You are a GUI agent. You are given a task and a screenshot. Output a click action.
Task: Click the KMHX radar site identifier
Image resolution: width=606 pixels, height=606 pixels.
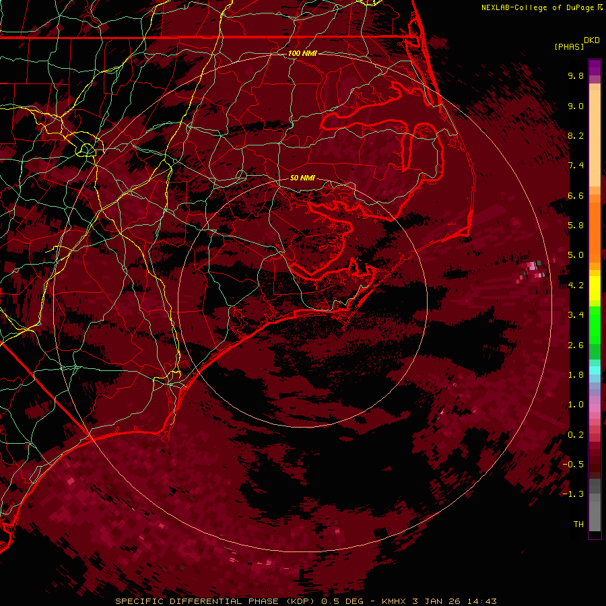[394, 601]
